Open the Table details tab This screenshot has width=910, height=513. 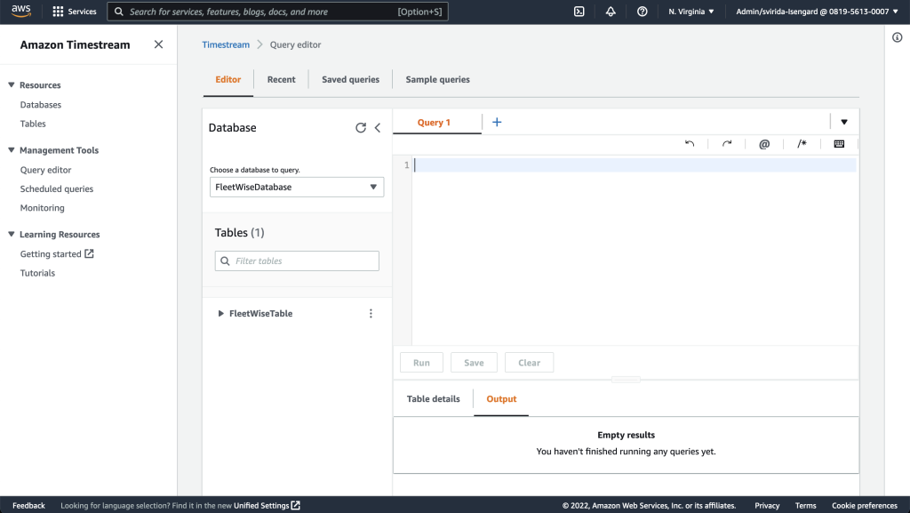433,398
